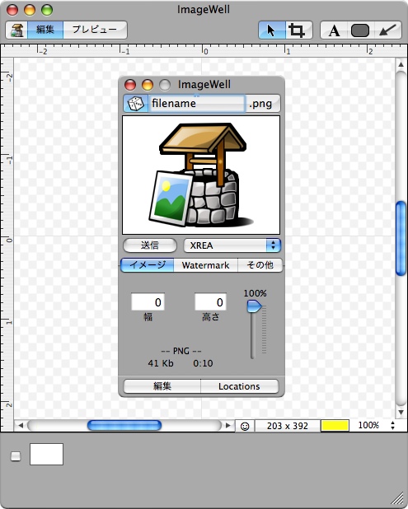Click the 0:10 time estimate text
Image resolution: width=408 pixels, height=509 pixels.
(203, 363)
